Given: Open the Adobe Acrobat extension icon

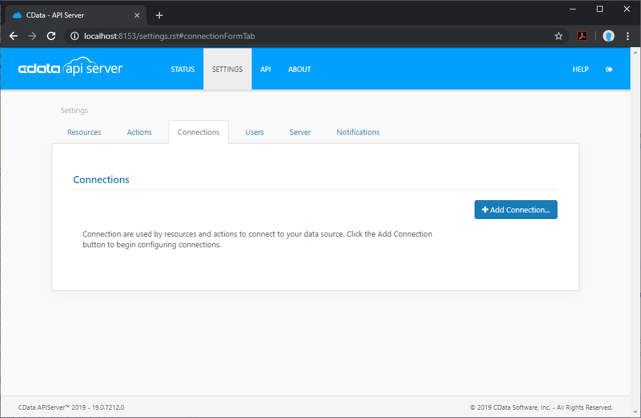Looking at the screenshot, I should click(582, 36).
